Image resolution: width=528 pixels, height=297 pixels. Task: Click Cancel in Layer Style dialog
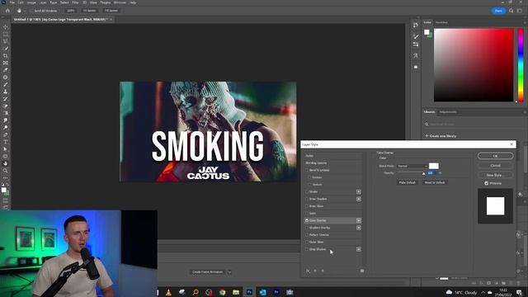pos(495,166)
